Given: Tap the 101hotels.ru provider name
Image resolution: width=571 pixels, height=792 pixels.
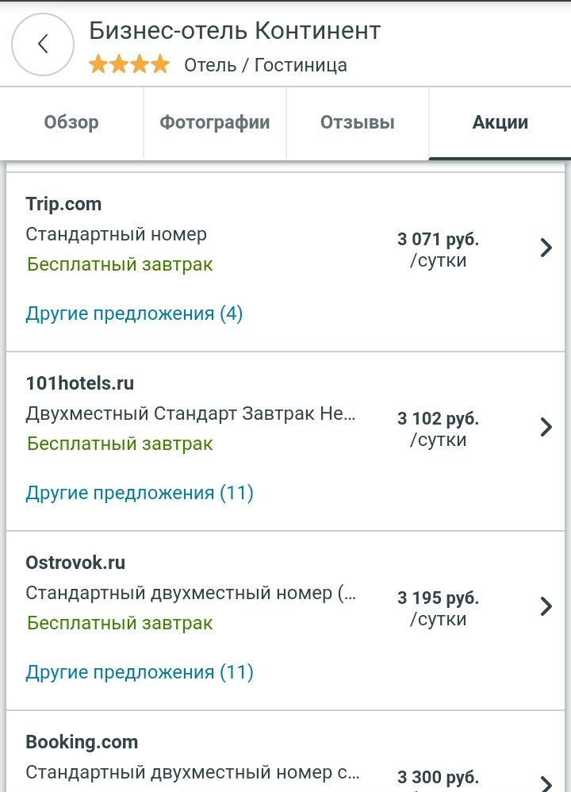Looking at the screenshot, I should click(x=79, y=383).
